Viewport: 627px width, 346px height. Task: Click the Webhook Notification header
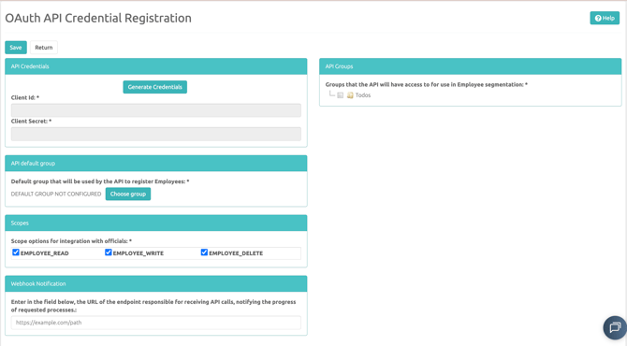coord(156,283)
